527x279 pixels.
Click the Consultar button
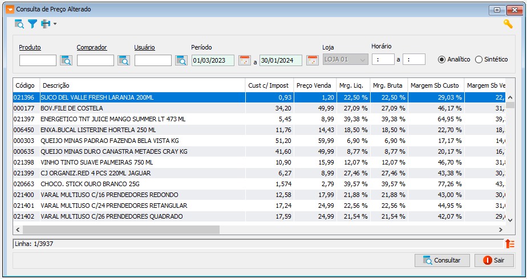(x=442, y=260)
